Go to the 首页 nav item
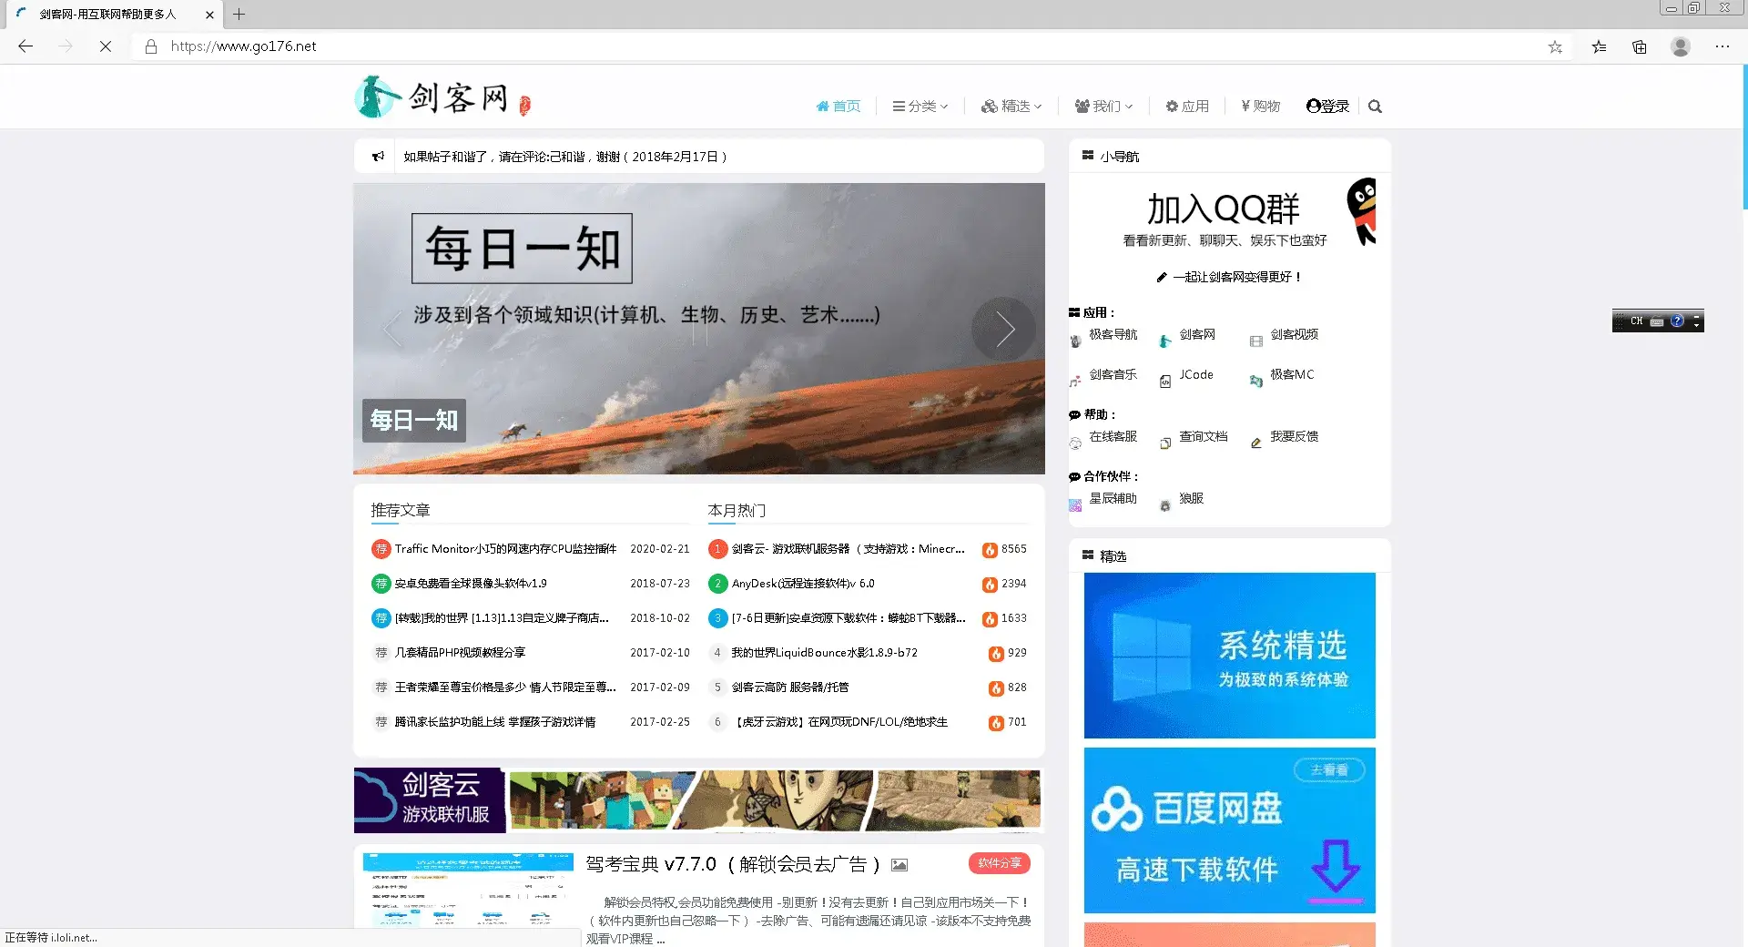This screenshot has width=1748, height=947. pos(838,107)
